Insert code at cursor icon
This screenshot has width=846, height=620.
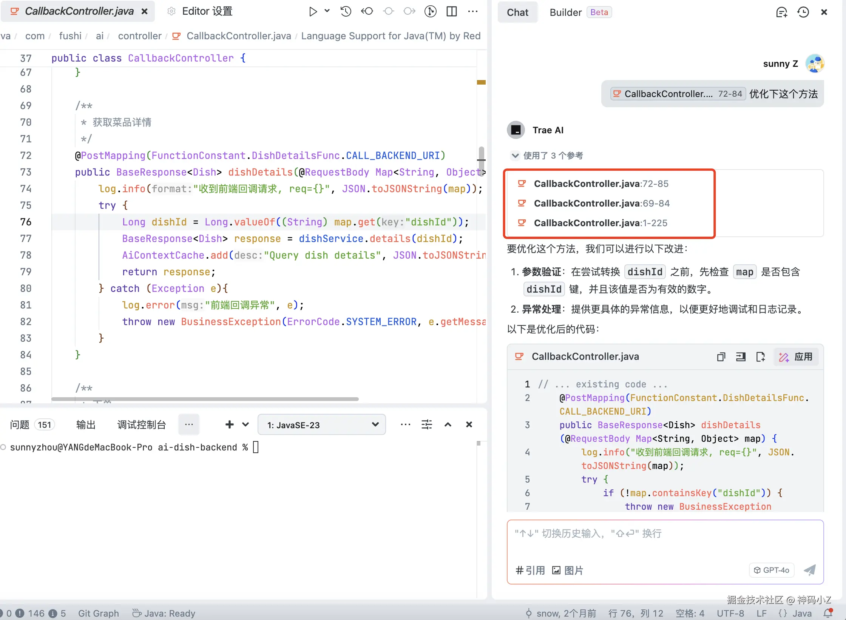(x=741, y=357)
